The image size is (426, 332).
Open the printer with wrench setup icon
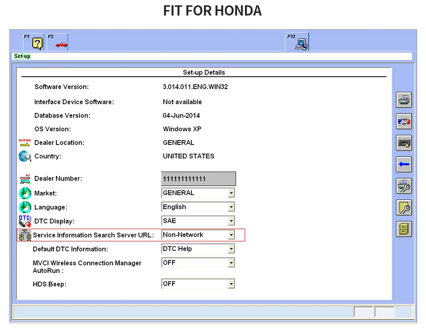pyautogui.click(x=404, y=186)
